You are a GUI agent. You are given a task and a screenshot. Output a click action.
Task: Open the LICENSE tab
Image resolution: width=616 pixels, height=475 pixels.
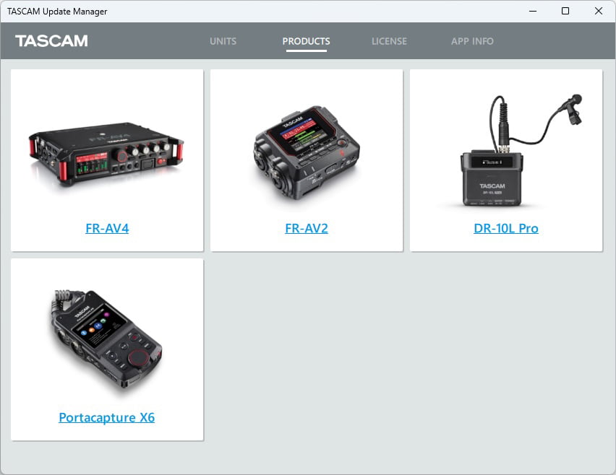pyautogui.click(x=389, y=41)
